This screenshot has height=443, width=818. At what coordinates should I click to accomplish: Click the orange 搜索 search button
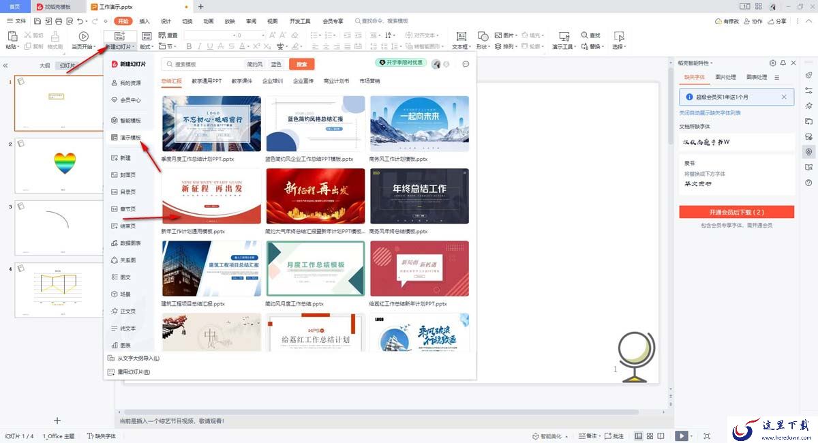tap(301, 64)
